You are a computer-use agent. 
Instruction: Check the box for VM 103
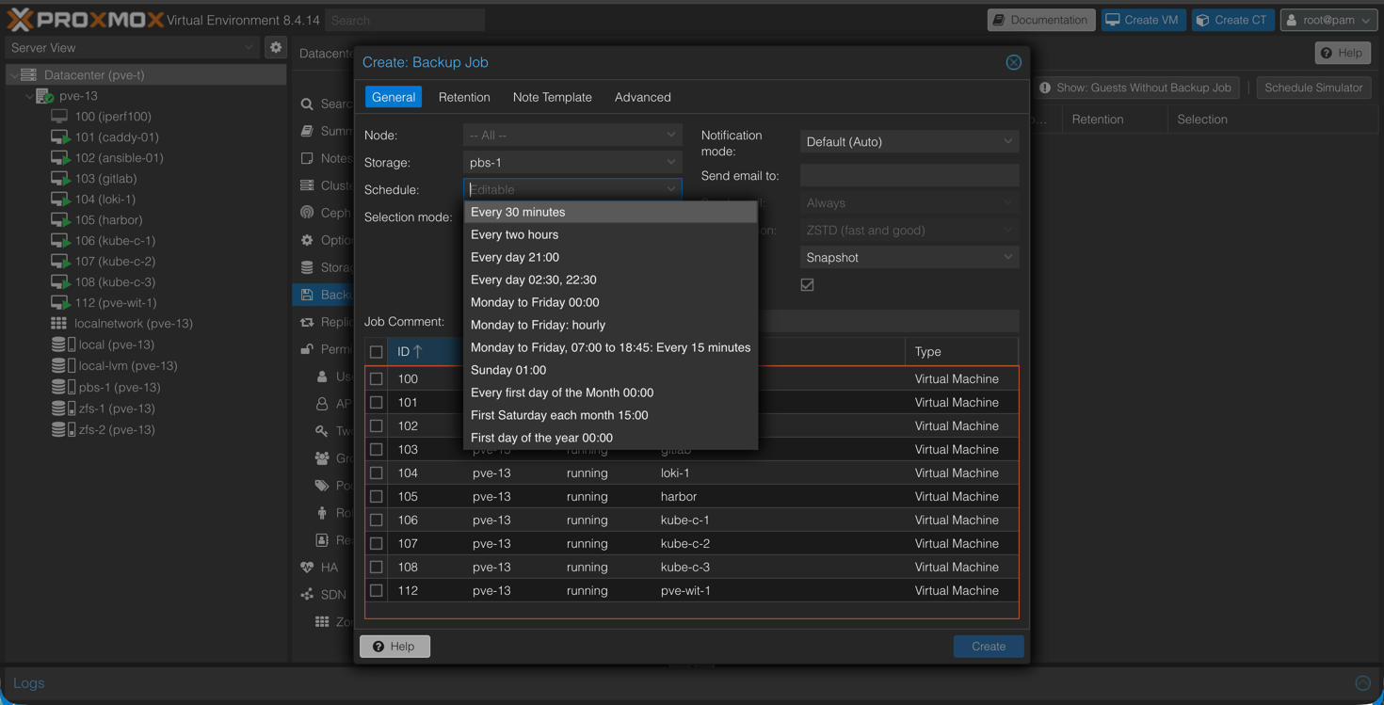tap(377, 449)
